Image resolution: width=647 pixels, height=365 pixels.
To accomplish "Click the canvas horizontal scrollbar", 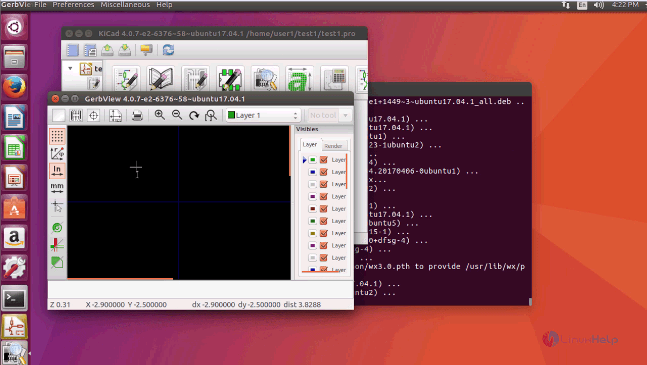I will pyautogui.click(x=120, y=279).
